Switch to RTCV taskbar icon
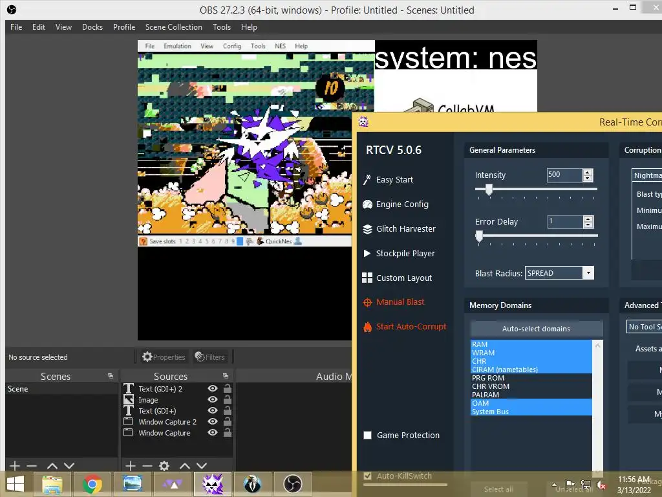The image size is (662, 497). point(213,484)
